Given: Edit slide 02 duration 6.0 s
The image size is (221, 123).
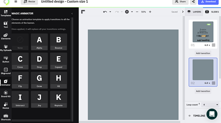Looking at the screenshot, I should 207,83.
